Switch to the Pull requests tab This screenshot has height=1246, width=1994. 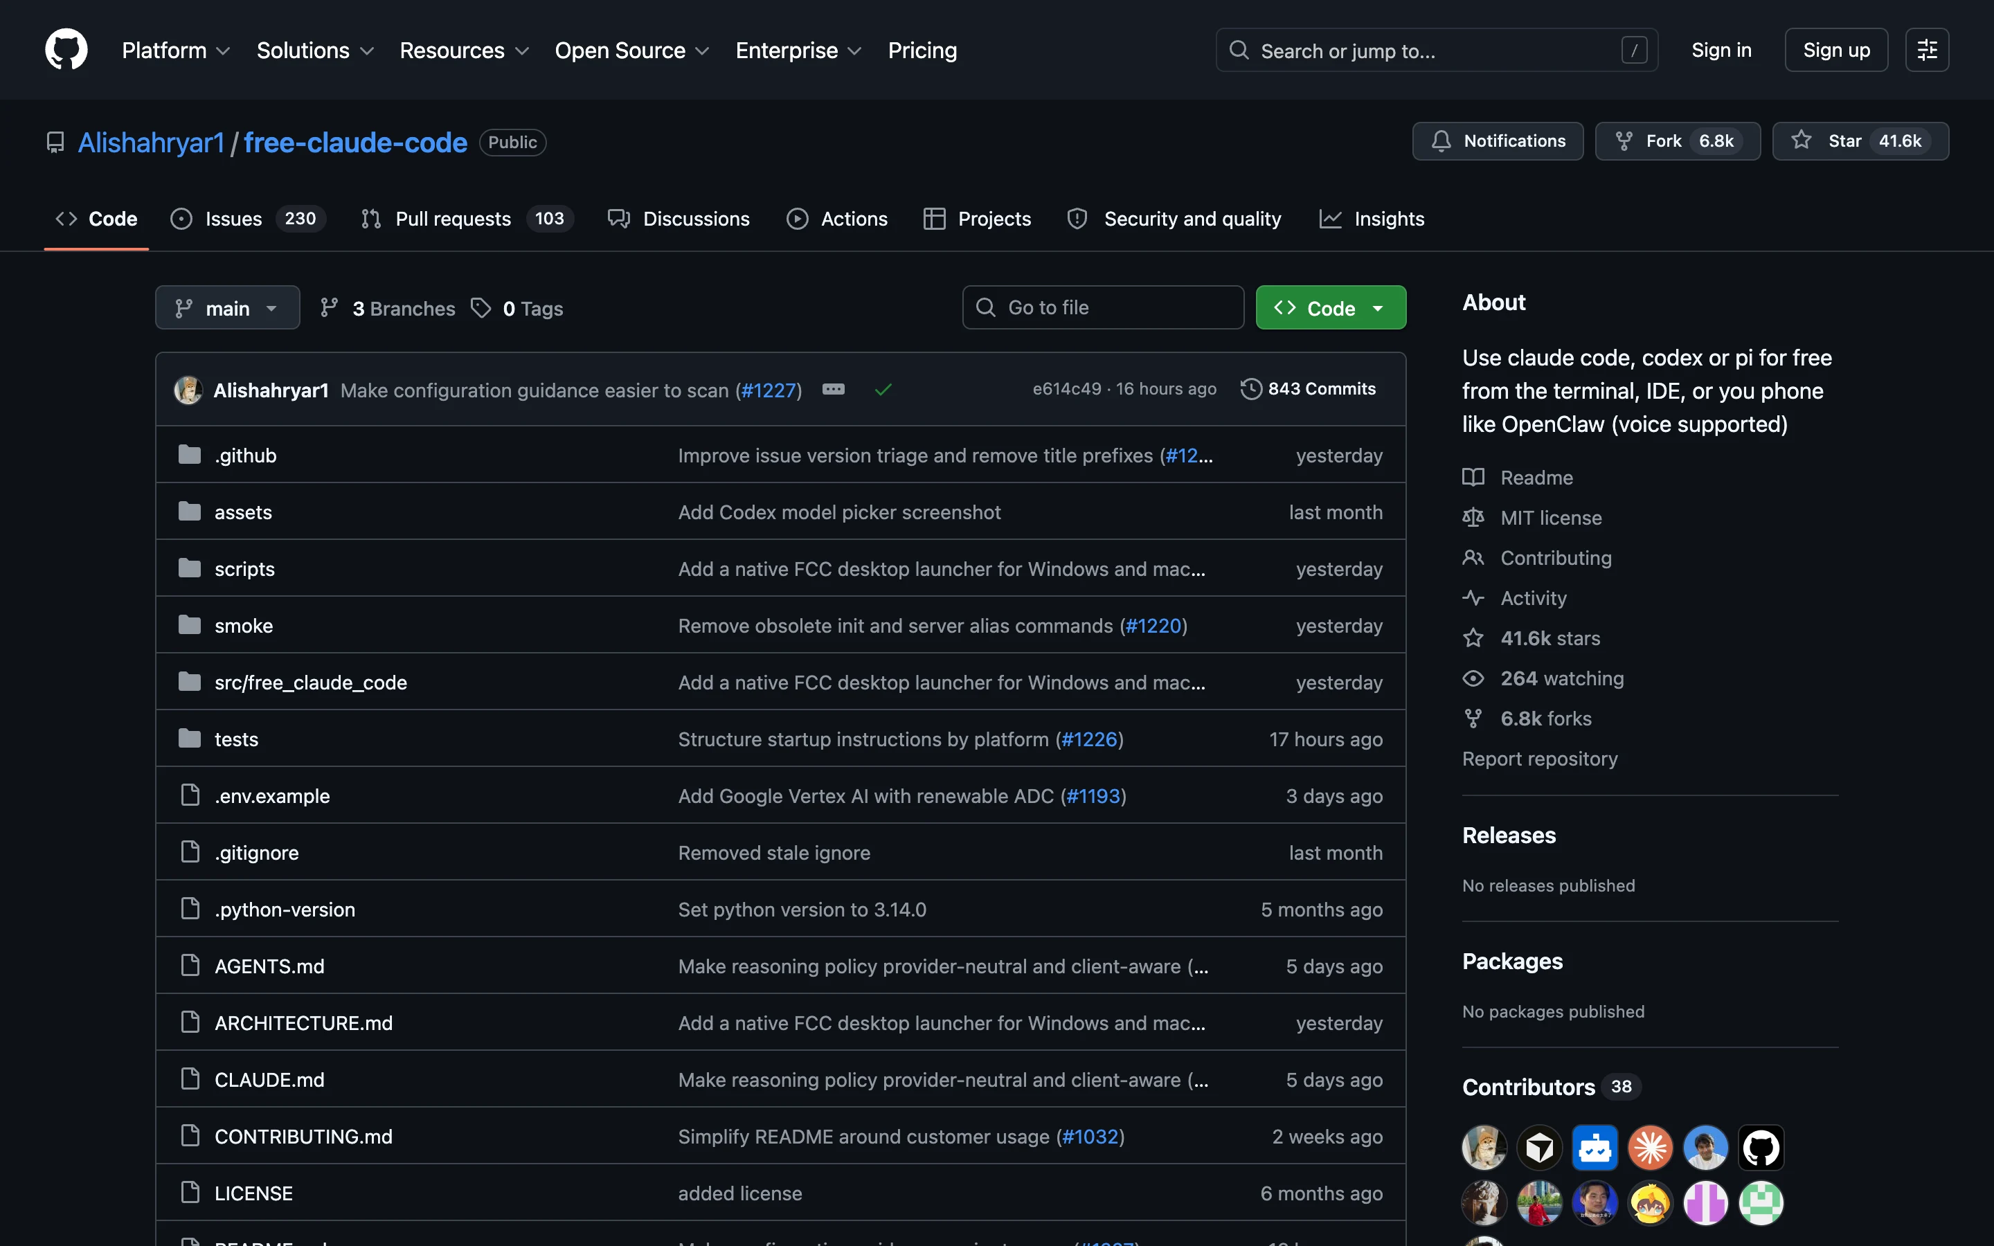click(x=467, y=218)
